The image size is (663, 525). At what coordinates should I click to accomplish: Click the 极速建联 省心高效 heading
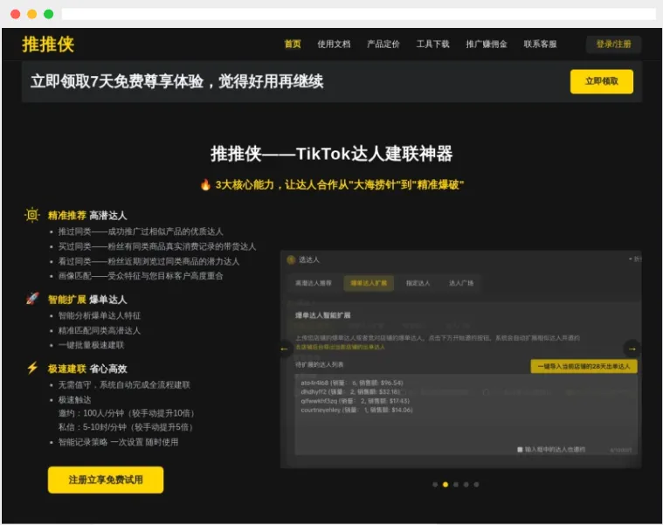tap(87, 369)
